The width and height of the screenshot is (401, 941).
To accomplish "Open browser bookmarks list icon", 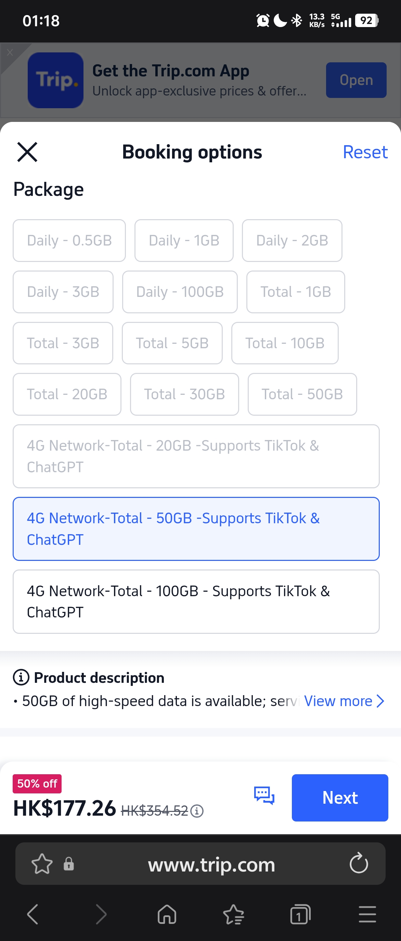I will tap(234, 914).
